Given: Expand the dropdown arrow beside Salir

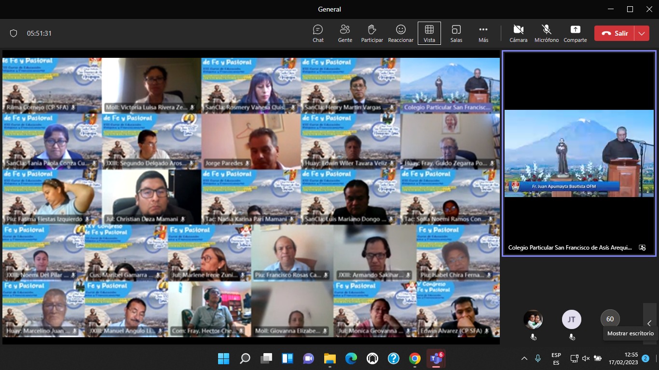Looking at the screenshot, I should coord(641,33).
